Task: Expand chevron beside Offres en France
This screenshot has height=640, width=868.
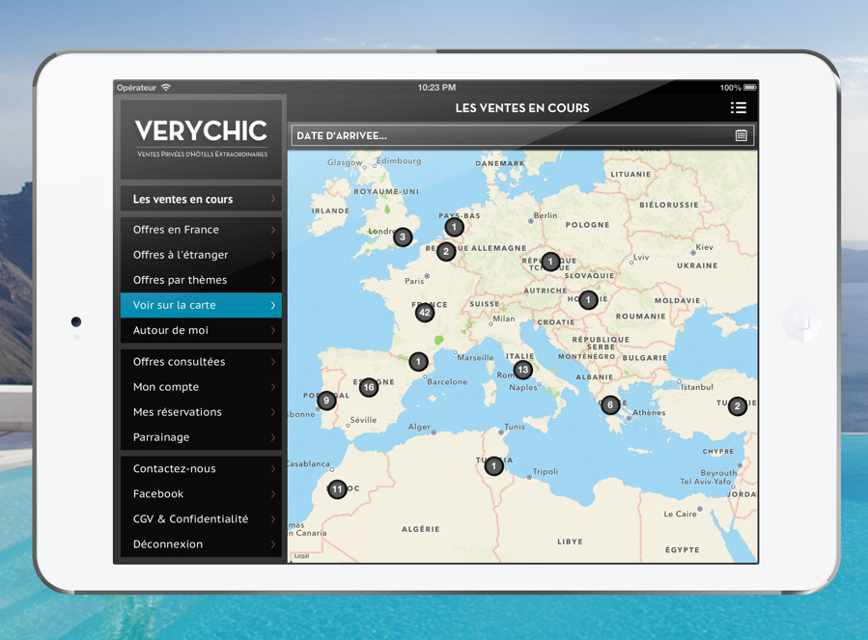Action: click(x=273, y=229)
